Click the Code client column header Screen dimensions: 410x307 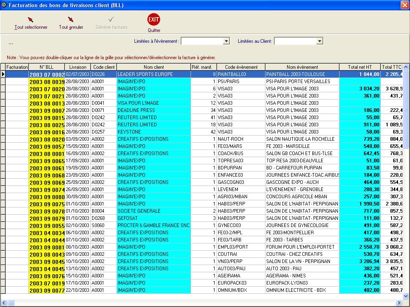pyautogui.click(x=104, y=67)
